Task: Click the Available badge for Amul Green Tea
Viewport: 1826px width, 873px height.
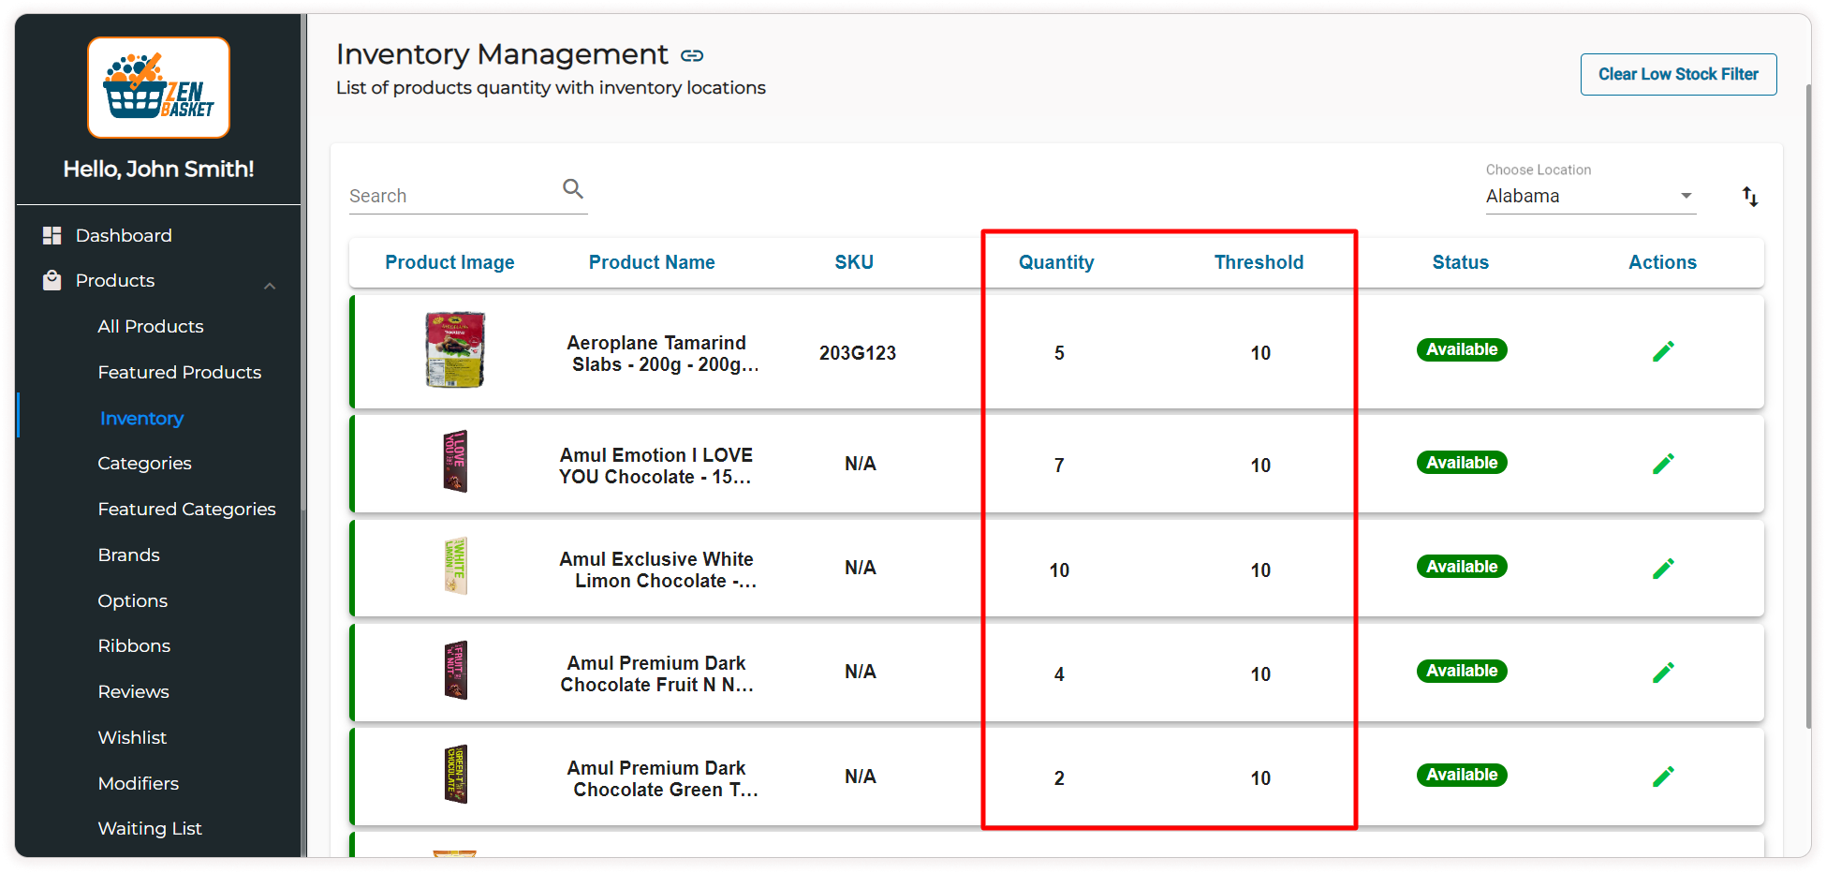Action: pos(1462,775)
